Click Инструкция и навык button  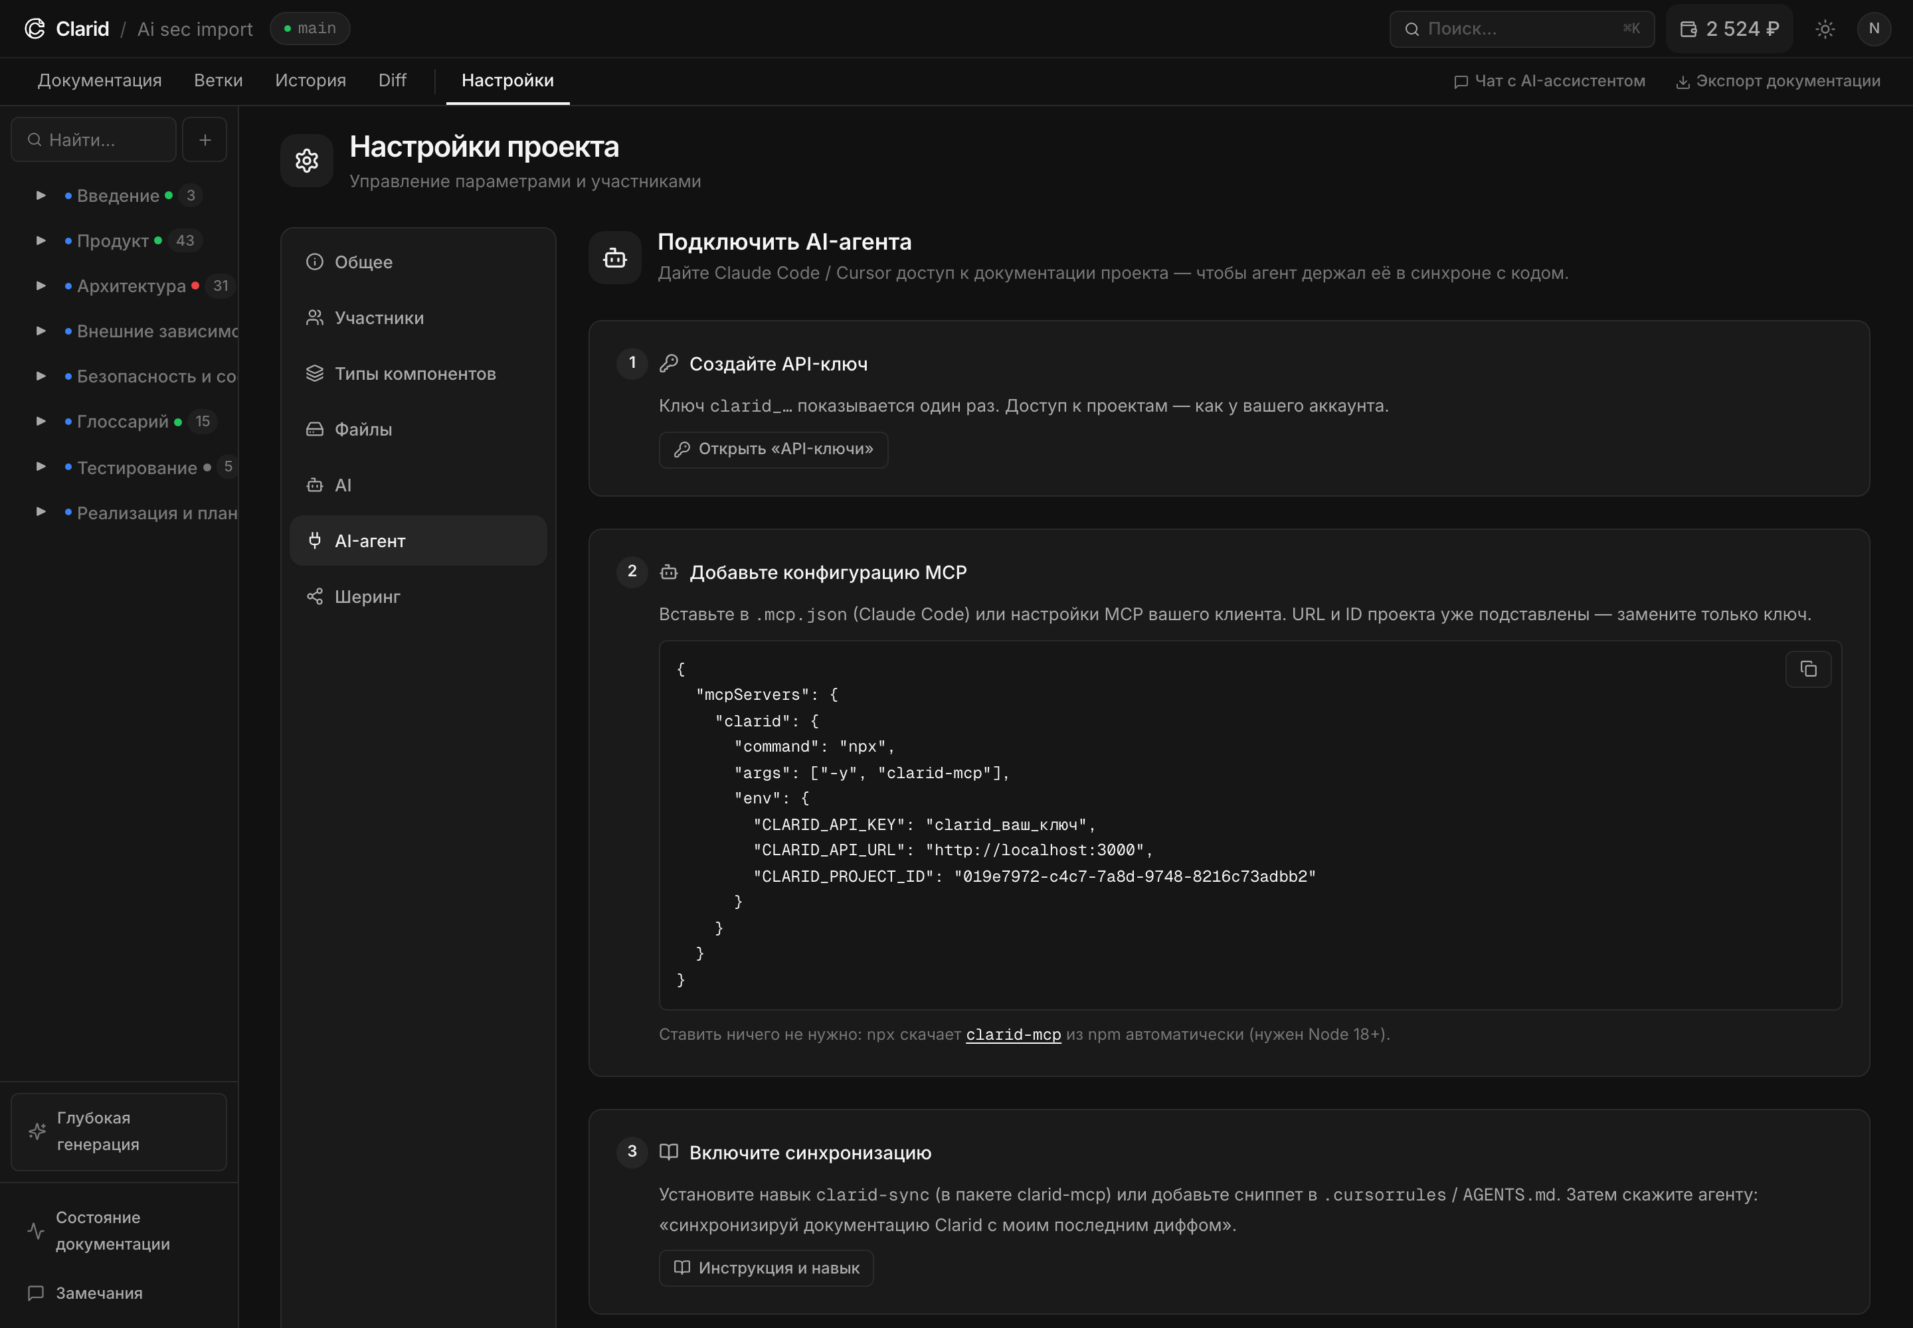click(766, 1268)
